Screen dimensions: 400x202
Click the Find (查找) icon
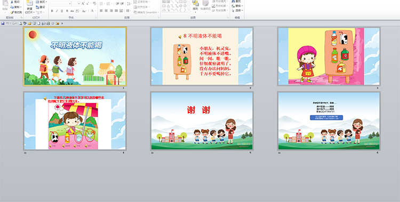[234, 1]
